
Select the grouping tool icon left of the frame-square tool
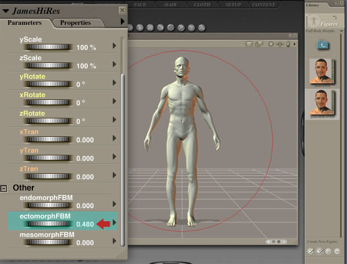[x=160, y=28]
